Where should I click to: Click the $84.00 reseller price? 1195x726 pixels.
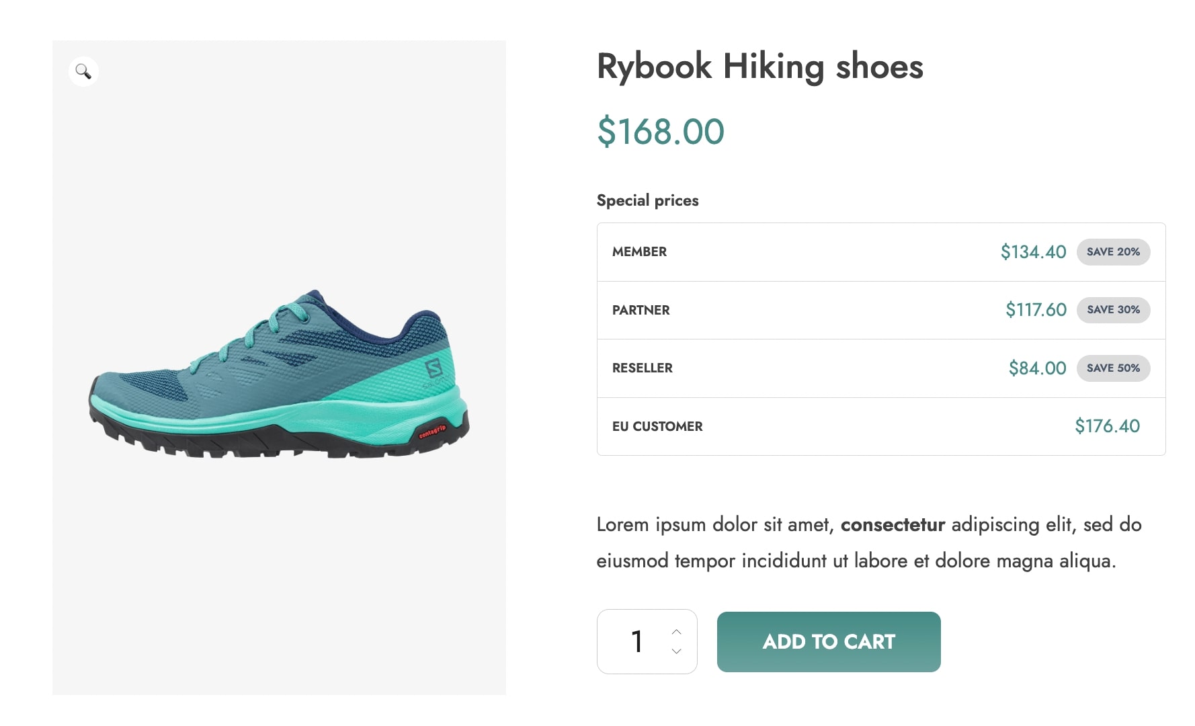1037,368
